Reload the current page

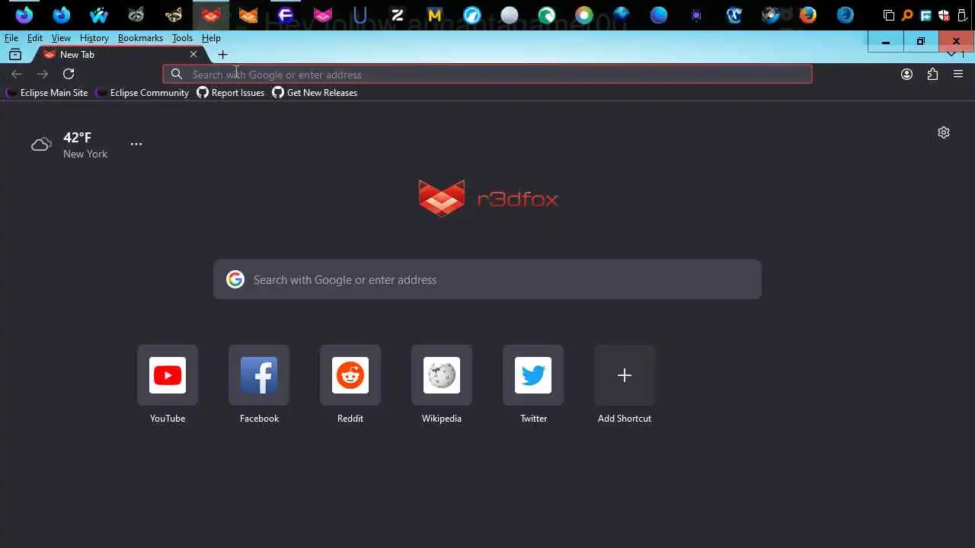[x=69, y=74]
